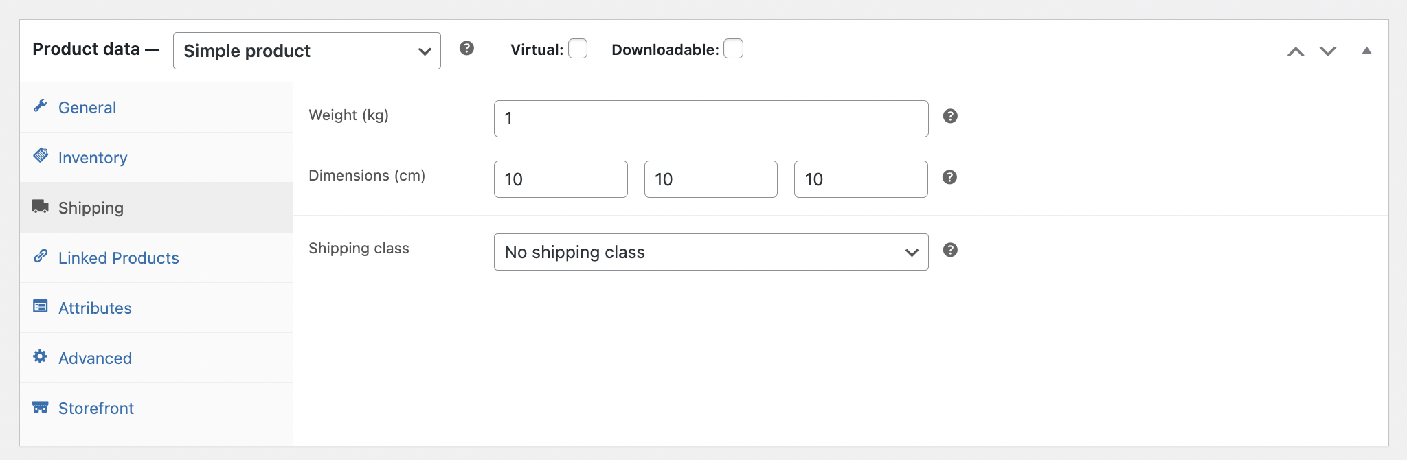Click the tag icon beside Inventory

pos(41,157)
